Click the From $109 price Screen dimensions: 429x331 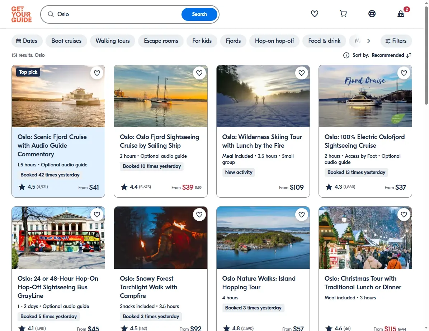(291, 187)
